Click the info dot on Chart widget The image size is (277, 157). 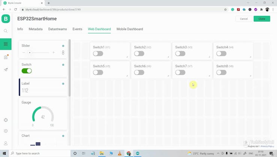tap(63, 136)
